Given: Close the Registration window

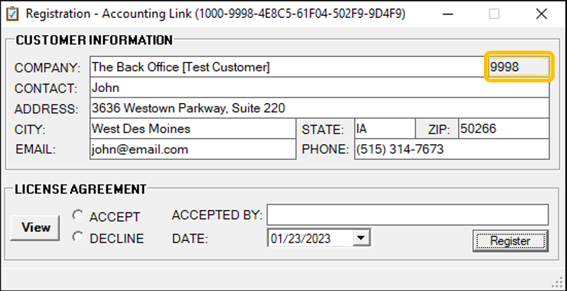Looking at the screenshot, I should click(542, 13).
